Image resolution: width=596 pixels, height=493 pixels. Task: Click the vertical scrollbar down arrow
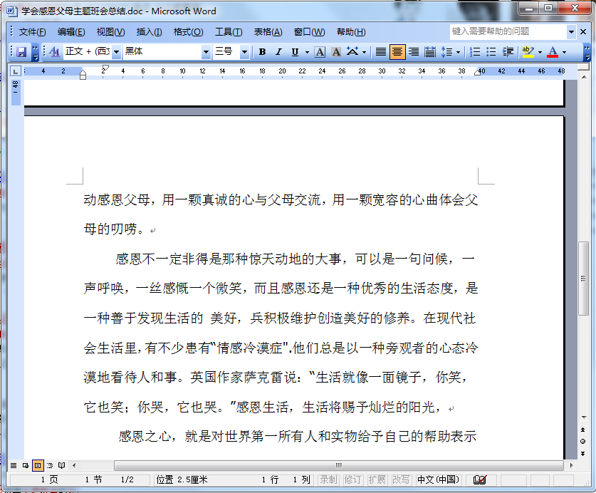584,417
